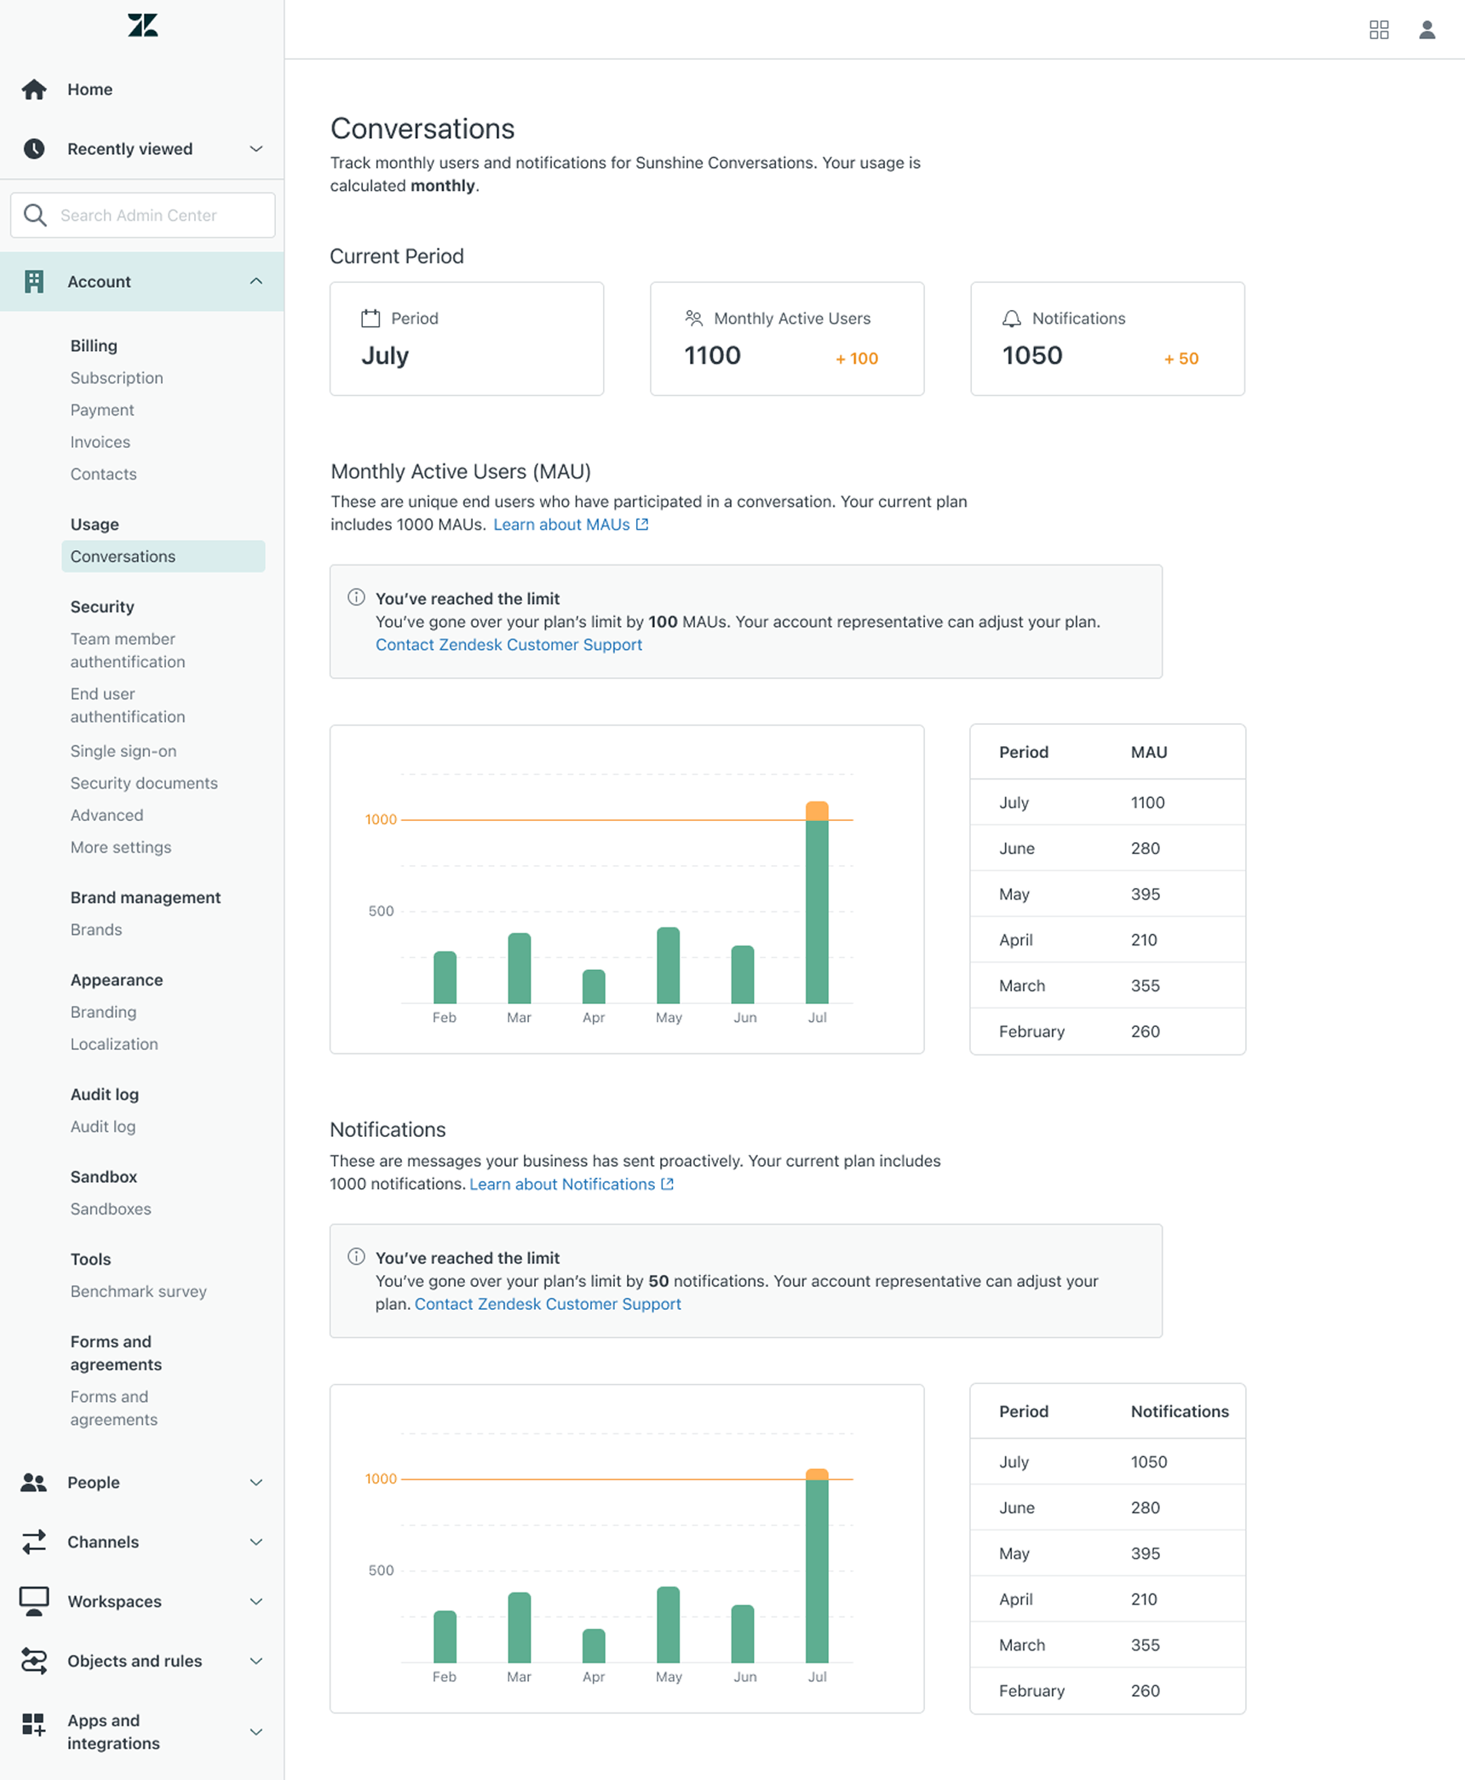Click the Workspaces monitor icon
This screenshot has height=1780, width=1465.
pos(34,1601)
